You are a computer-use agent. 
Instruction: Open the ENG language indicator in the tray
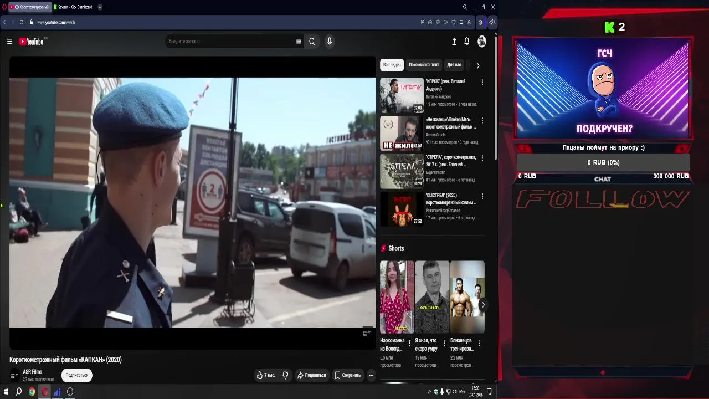(463, 392)
